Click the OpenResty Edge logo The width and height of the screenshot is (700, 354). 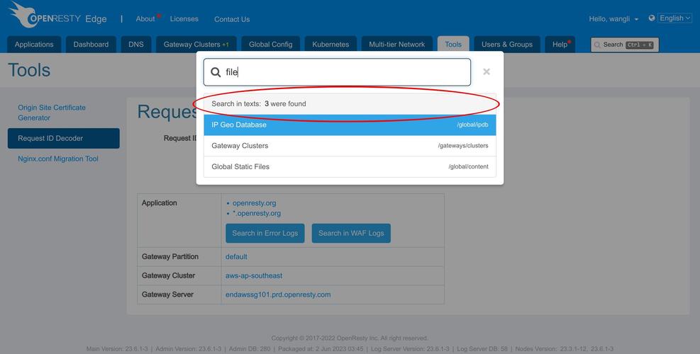pyautogui.click(x=57, y=16)
